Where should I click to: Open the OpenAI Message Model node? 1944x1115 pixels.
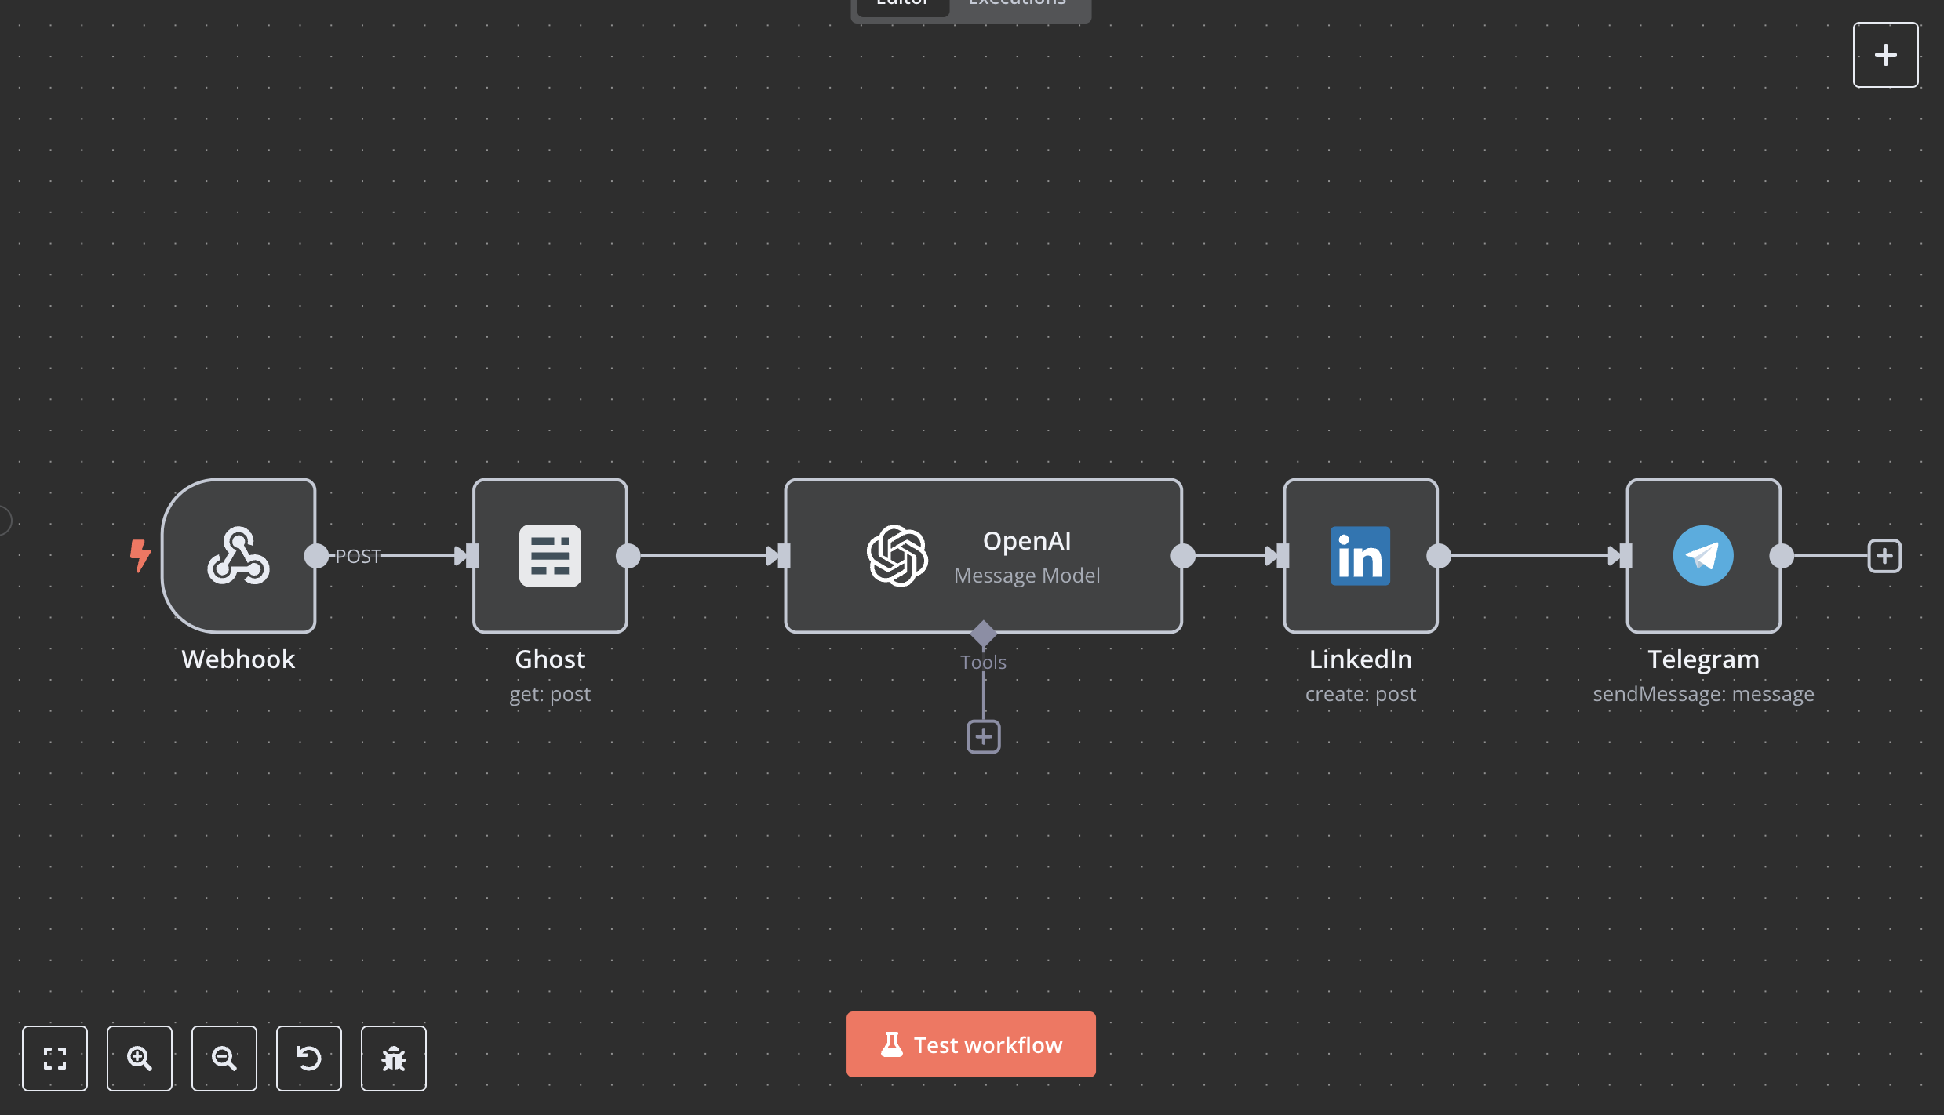point(983,555)
